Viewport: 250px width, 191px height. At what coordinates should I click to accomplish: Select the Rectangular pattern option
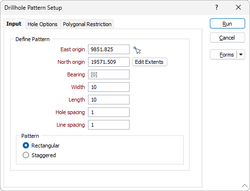click(26, 146)
